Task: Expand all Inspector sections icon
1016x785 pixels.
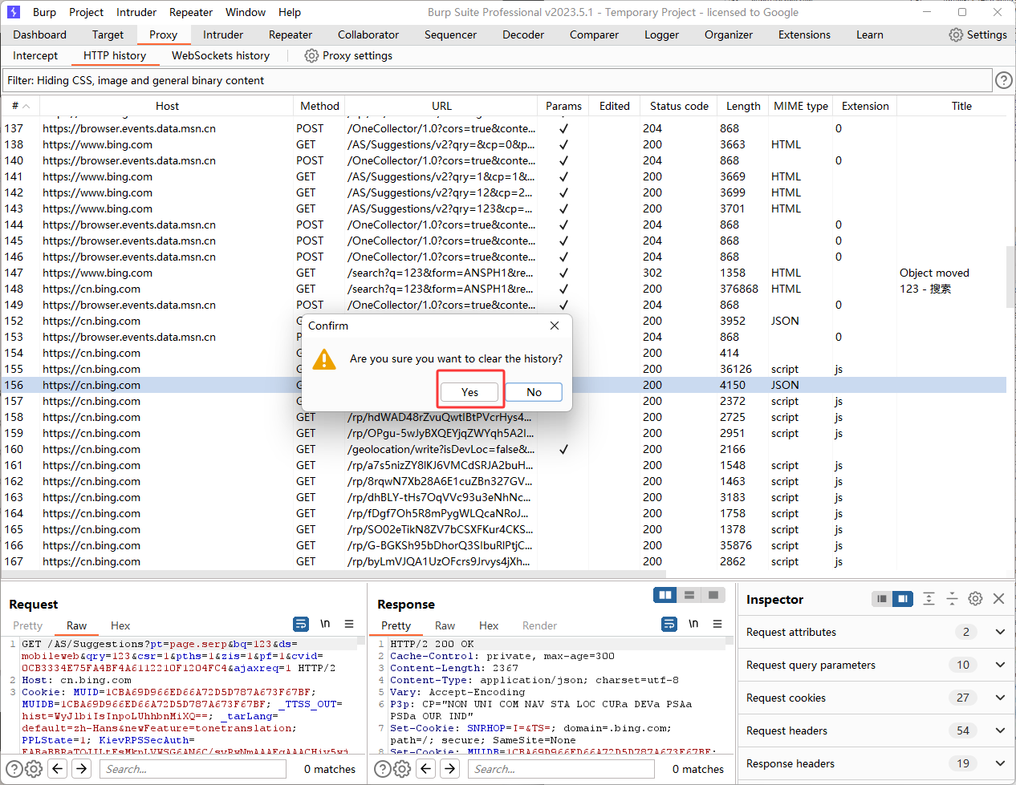Action: [x=929, y=599]
